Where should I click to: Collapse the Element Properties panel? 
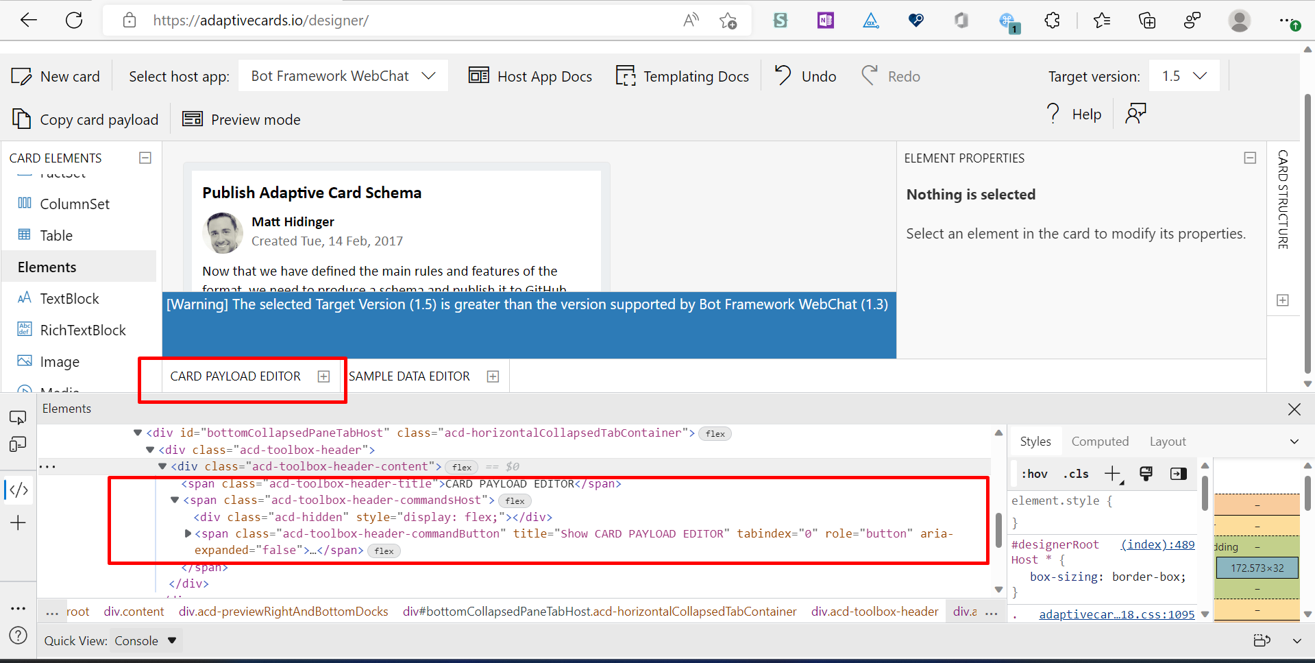(x=1250, y=158)
